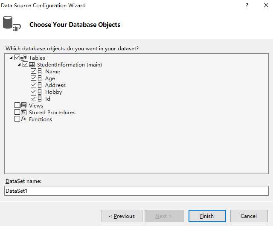
Task: Click the Finish button
Action: 207,216
